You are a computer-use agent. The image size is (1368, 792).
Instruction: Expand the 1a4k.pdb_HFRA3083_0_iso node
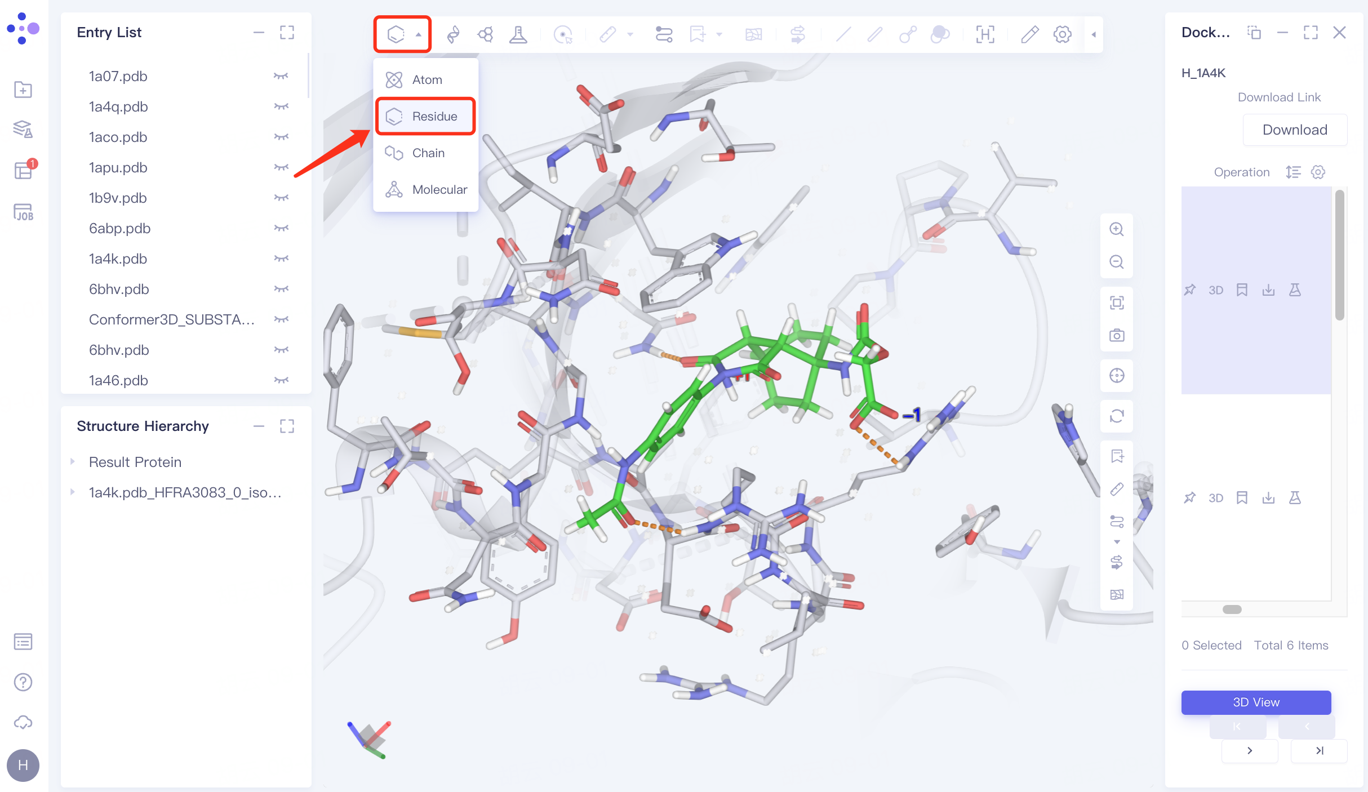[73, 492]
